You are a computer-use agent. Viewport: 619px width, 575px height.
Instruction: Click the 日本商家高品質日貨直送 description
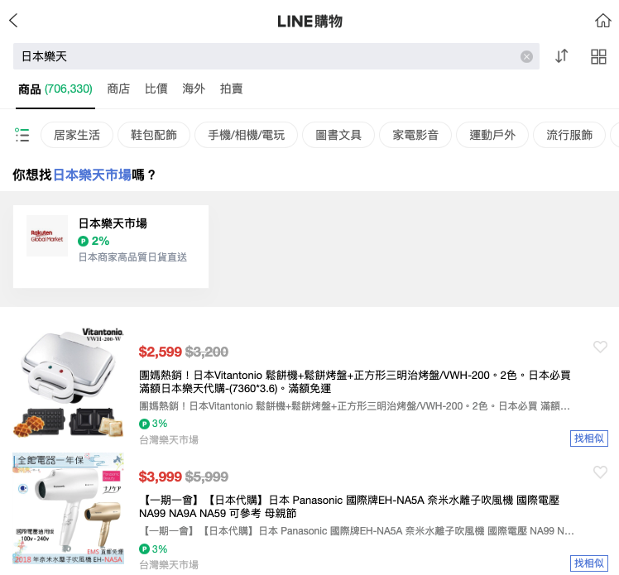[132, 257]
